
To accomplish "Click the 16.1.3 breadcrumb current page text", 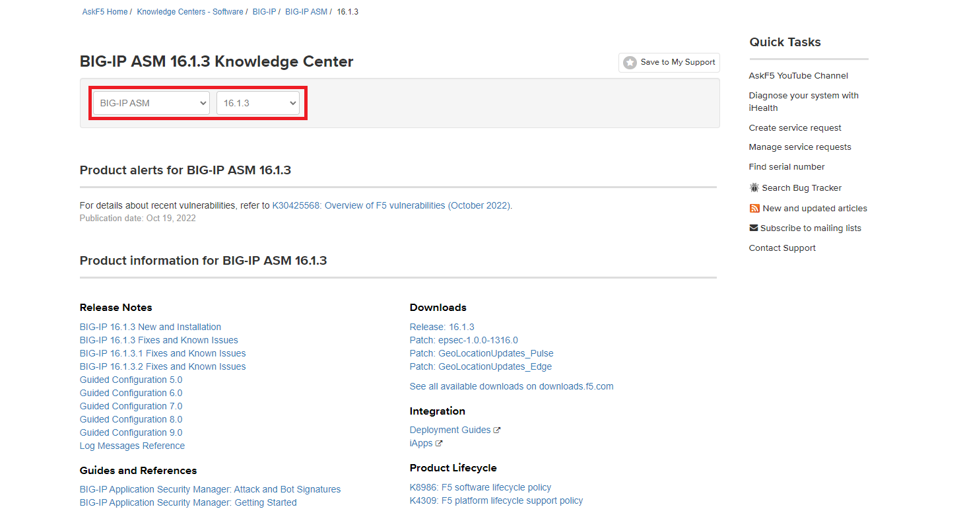I will [348, 12].
